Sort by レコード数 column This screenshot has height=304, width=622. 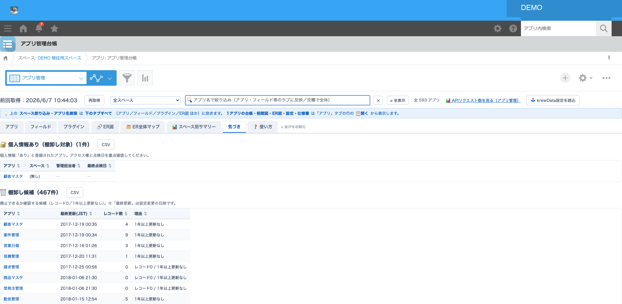[115, 213]
